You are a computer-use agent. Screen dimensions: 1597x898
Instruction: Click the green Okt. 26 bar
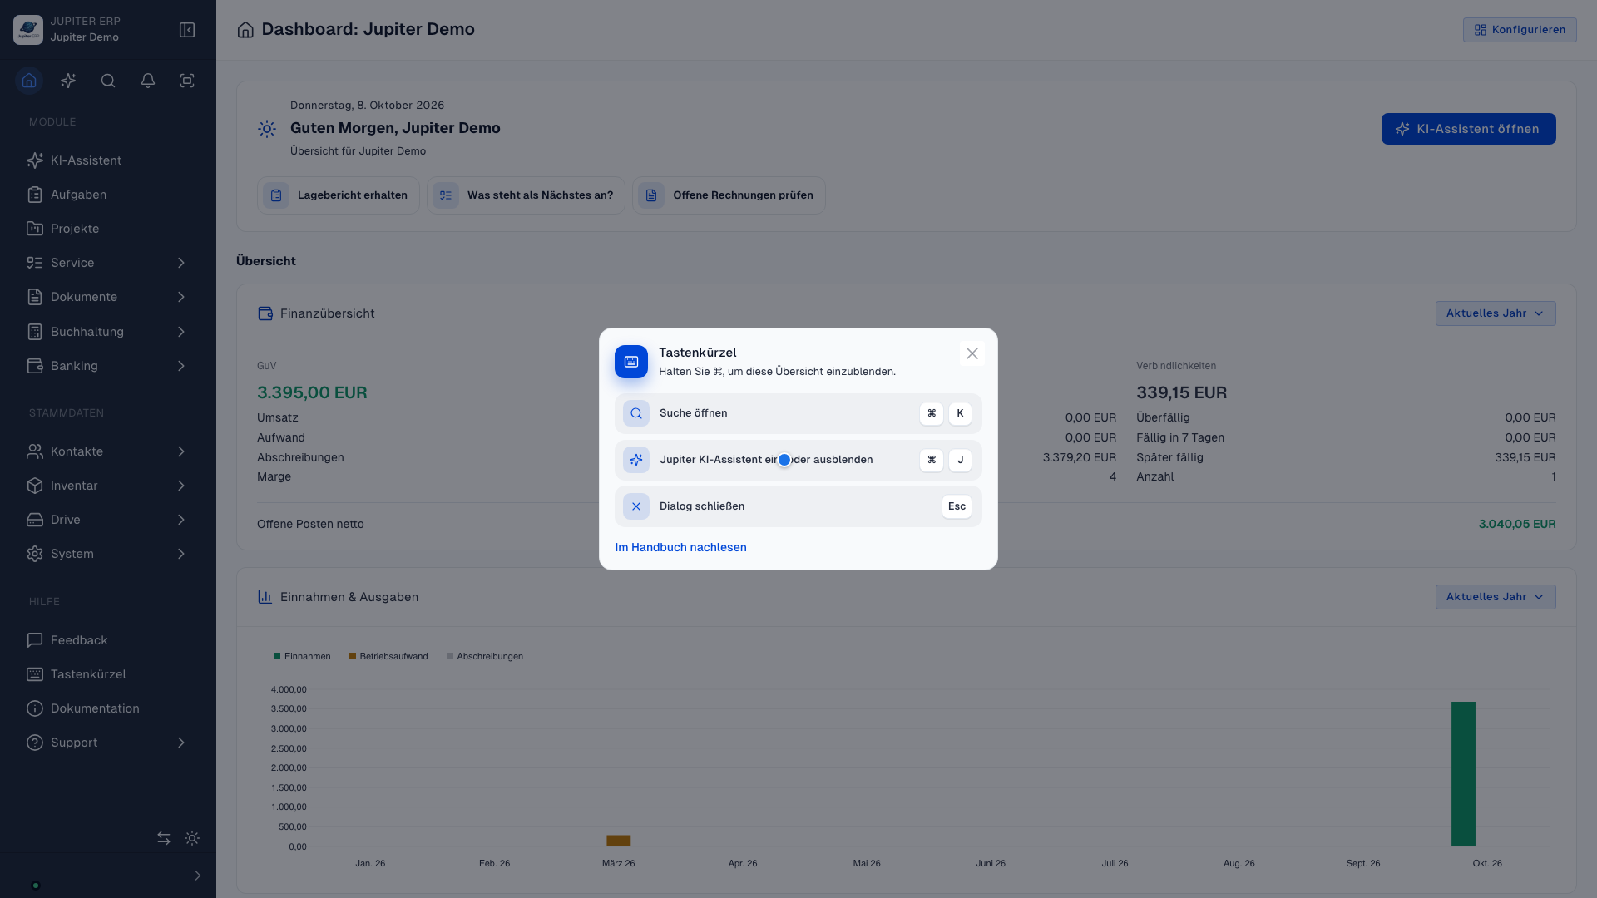click(1463, 774)
